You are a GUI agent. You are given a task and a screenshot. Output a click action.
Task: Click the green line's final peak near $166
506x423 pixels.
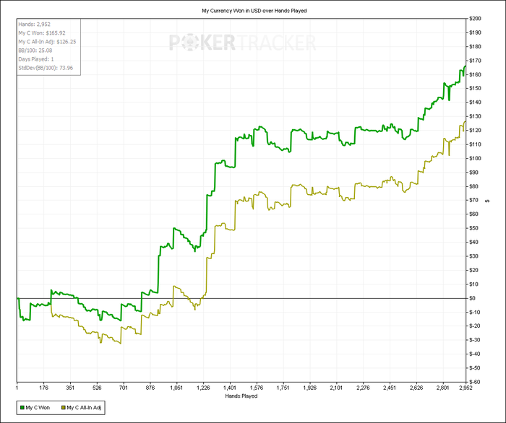point(465,66)
